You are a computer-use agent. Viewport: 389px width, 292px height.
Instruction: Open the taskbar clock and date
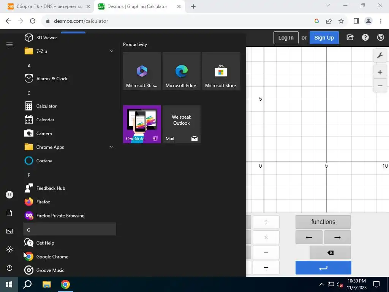[356, 284]
